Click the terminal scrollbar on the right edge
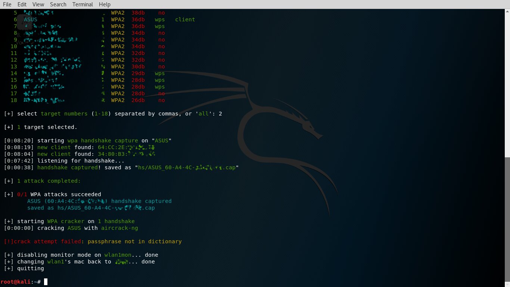Image resolution: width=510 pixels, height=287 pixels. click(508, 220)
